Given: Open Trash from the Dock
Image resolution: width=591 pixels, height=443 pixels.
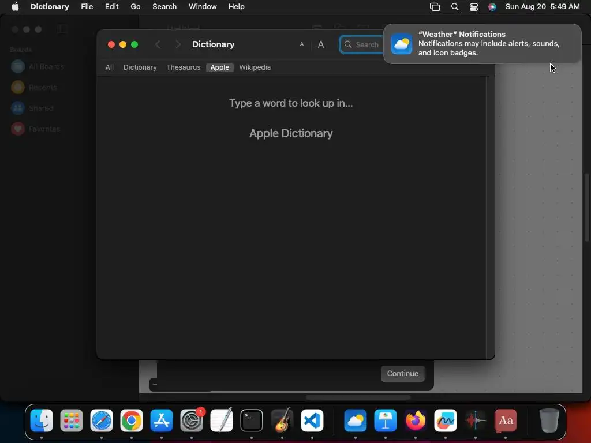Looking at the screenshot, I should coord(549,421).
